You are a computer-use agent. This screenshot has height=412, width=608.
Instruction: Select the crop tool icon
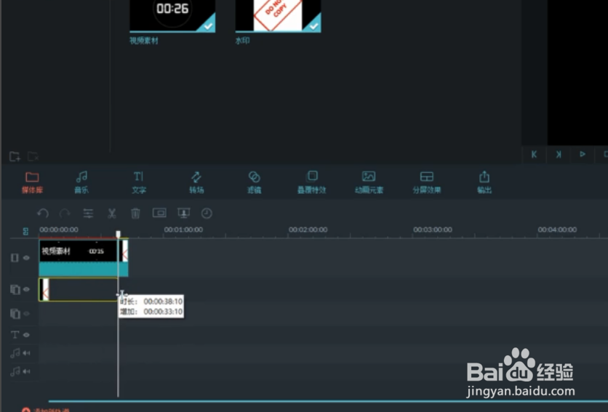click(x=159, y=213)
